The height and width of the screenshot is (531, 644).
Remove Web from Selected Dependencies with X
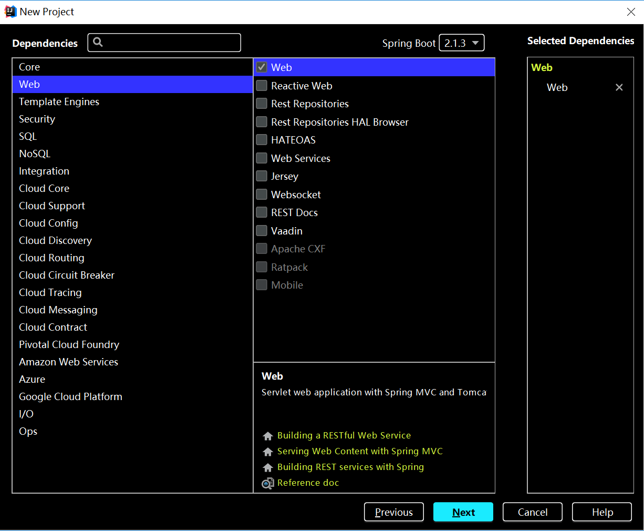click(x=619, y=87)
